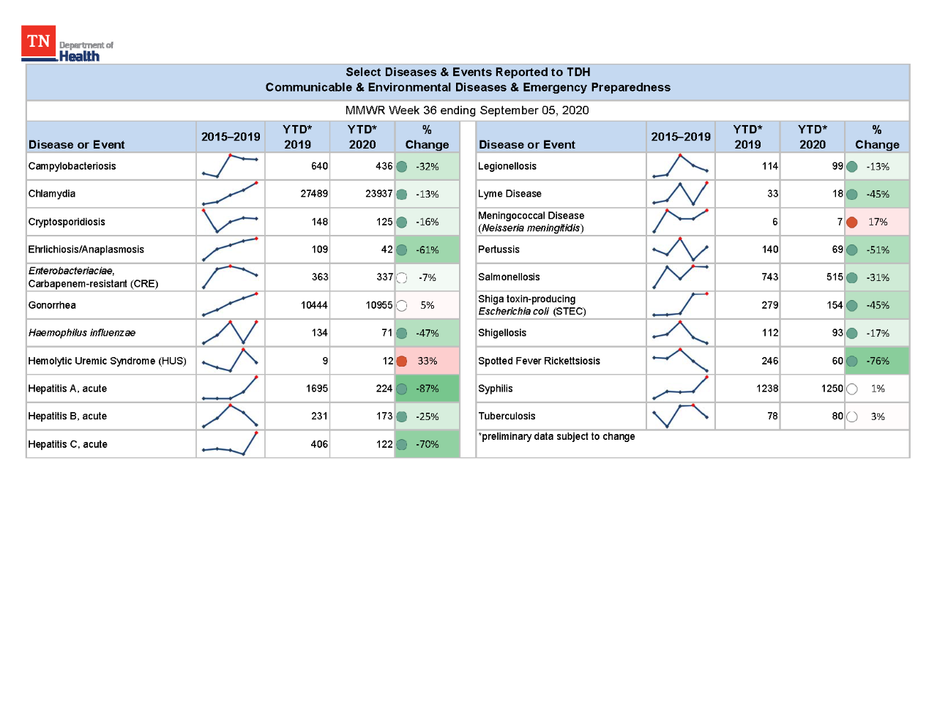
Task: Select the Hepatitis C 2015–2019 trend sparkline
Action: point(230,444)
